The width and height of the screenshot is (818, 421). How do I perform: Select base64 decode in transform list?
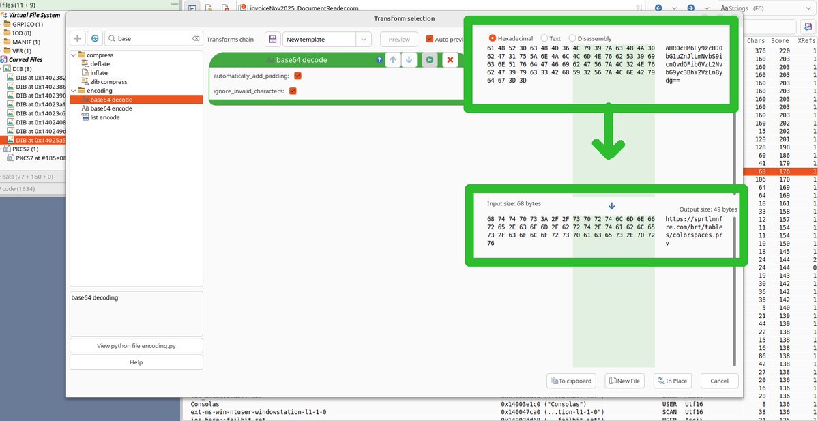[136, 99]
